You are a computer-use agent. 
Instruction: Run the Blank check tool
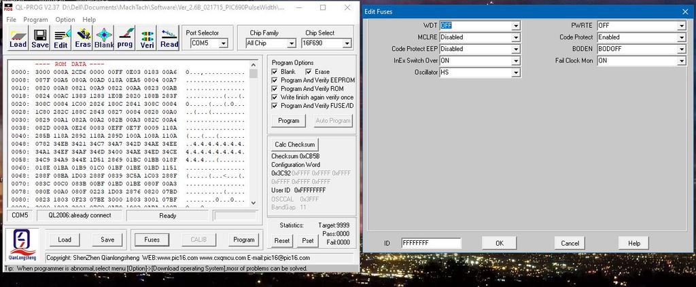104,38
